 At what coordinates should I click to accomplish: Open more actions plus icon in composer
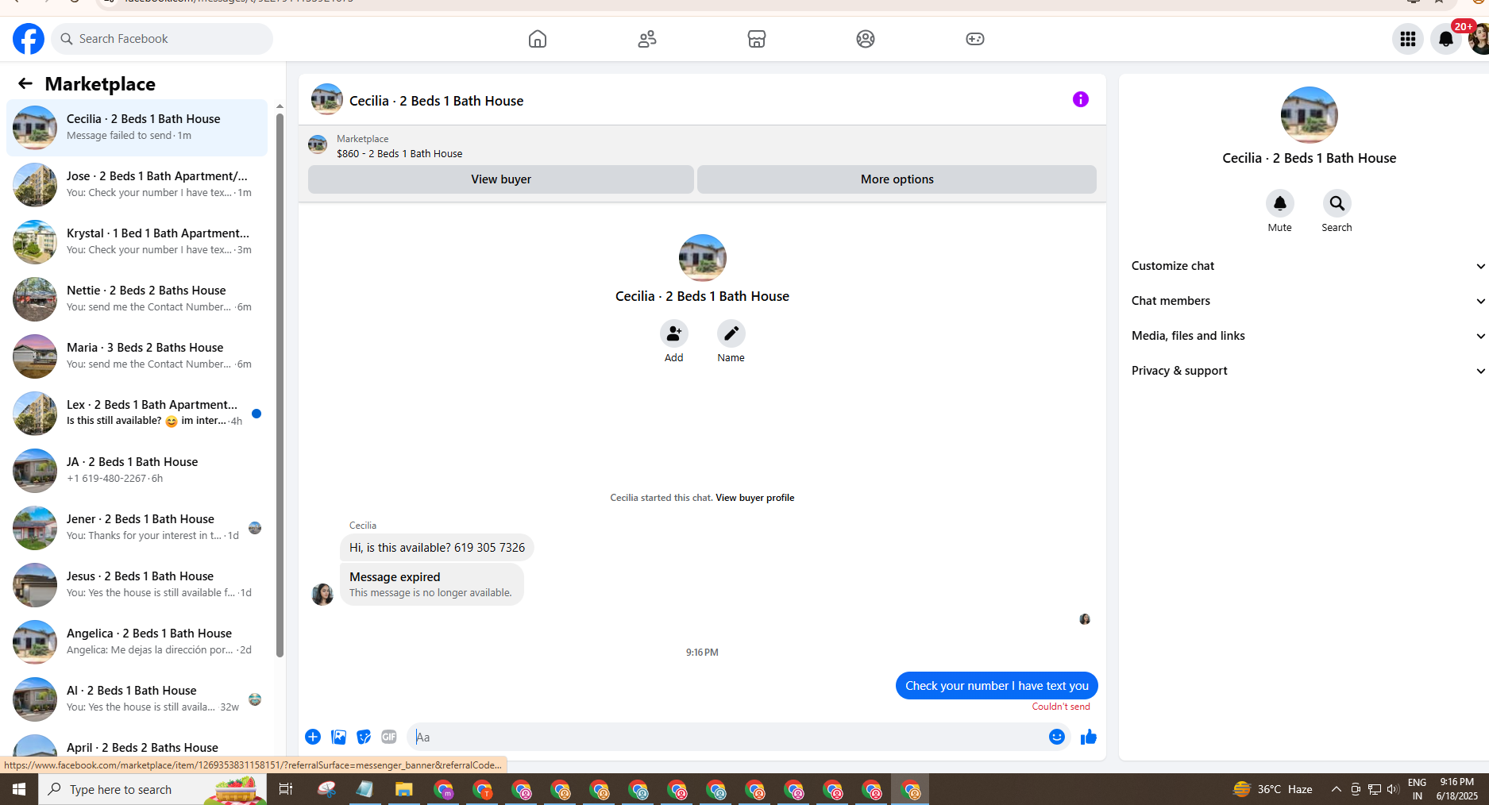tap(313, 737)
